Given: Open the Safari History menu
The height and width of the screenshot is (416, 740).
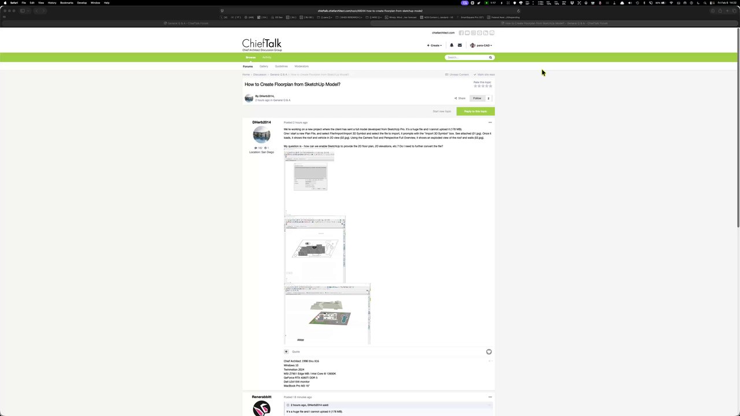Looking at the screenshot, I should (52, 2).
